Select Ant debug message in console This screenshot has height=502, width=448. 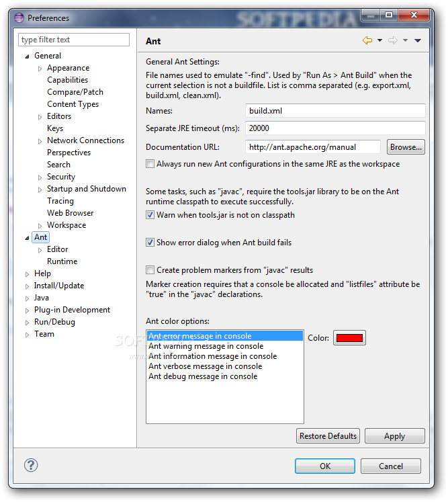[x=224, y=376]
